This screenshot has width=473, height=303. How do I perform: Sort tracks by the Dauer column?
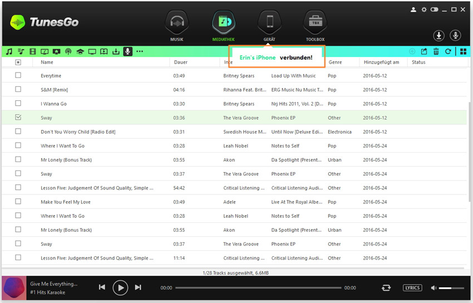[180, 62]
